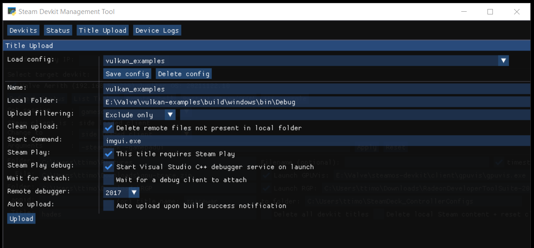Close the Steam Devkit Management Tool window

tap(517, 12)
